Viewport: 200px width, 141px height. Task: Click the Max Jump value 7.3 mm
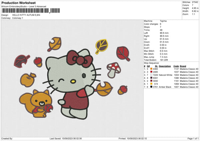tap(164, 57)
